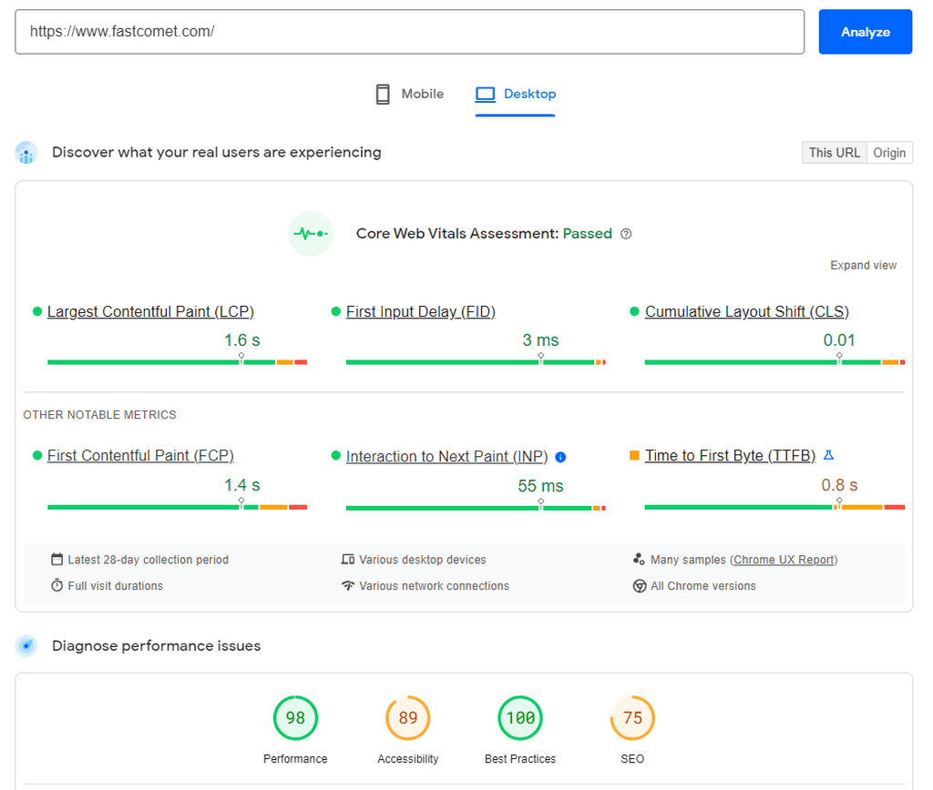Open the Cumulative Layout Shift metric details
933x790 pixels.
746,311
